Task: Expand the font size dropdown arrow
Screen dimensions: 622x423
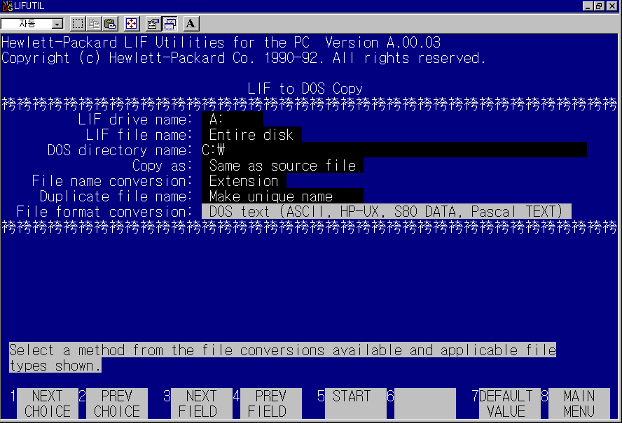Action: pos(57,24)
